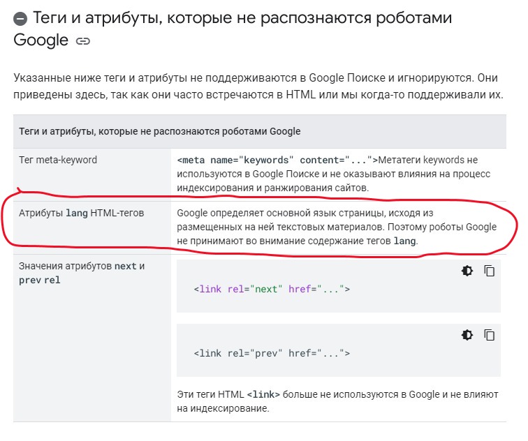
Task: Copy the heading anchor link icon beside Google
Action: pyautogui.click(x=83, y=41)
